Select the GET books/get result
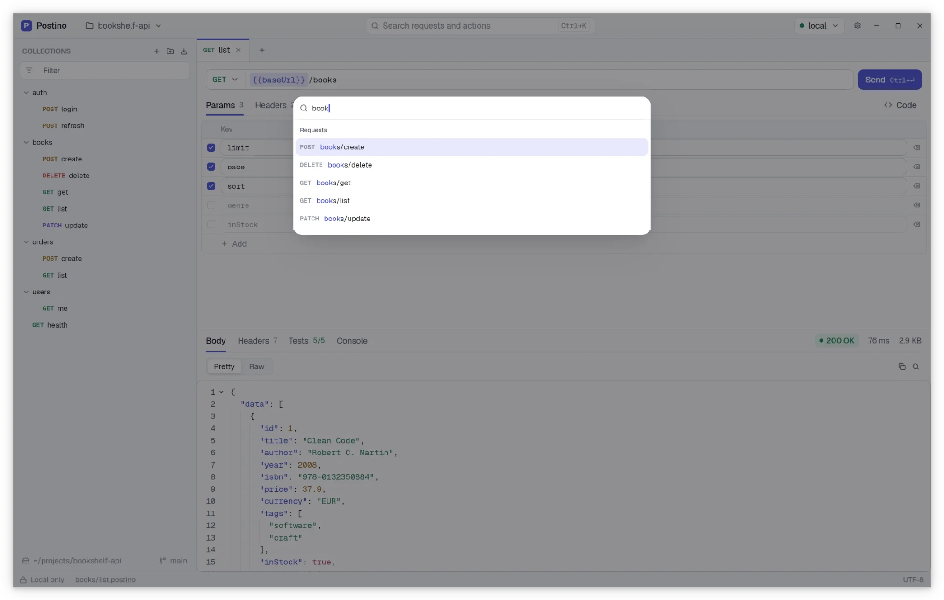Screen dimensions: 944x600 [x=472, y=183]
